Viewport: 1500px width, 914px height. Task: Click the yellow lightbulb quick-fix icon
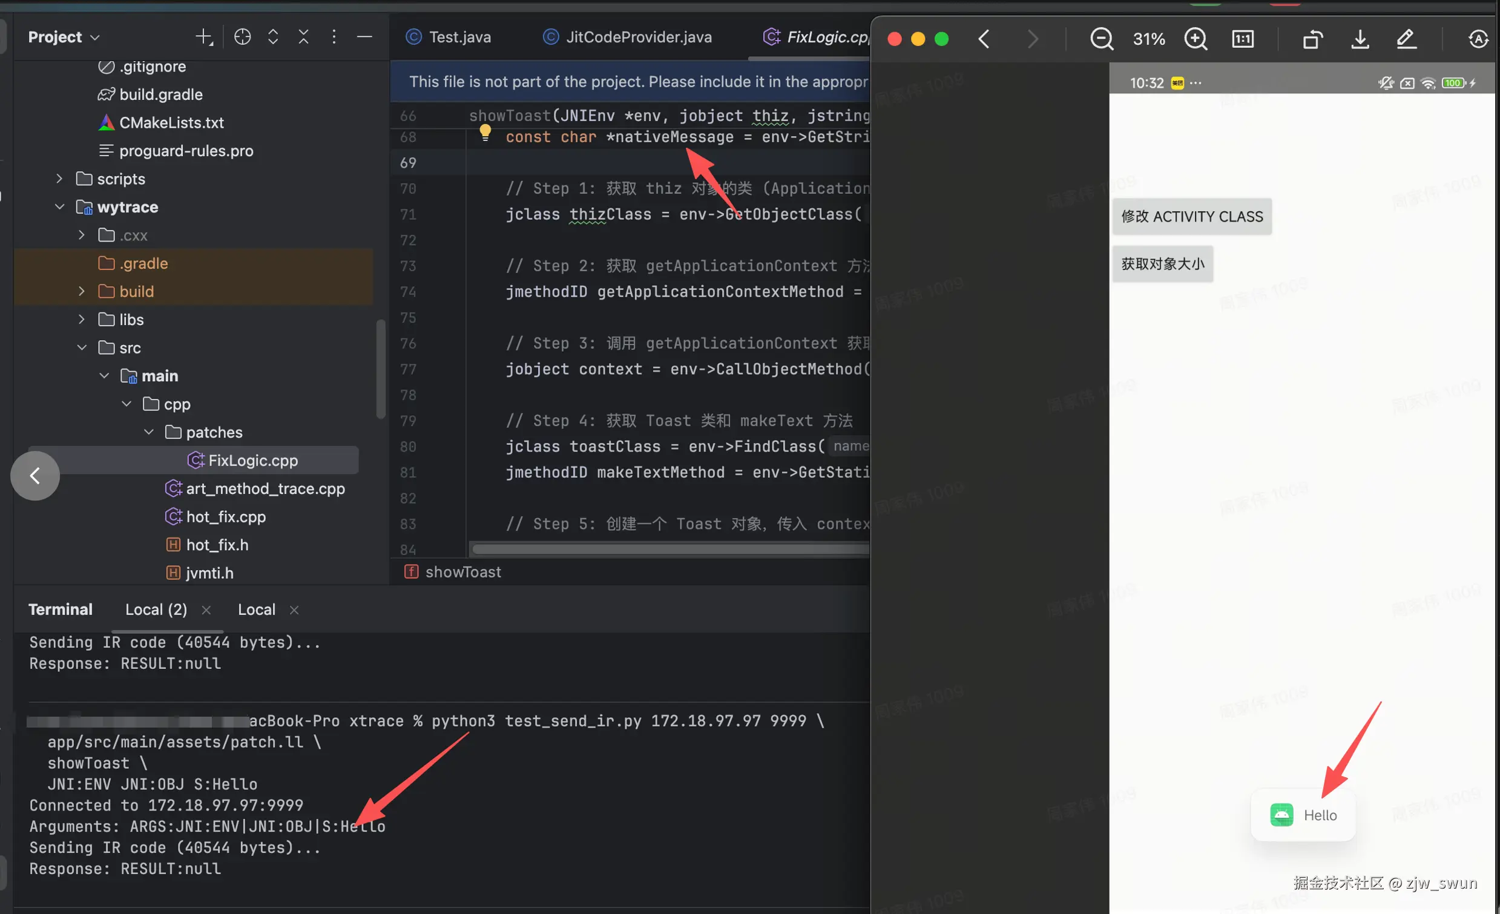485,131
